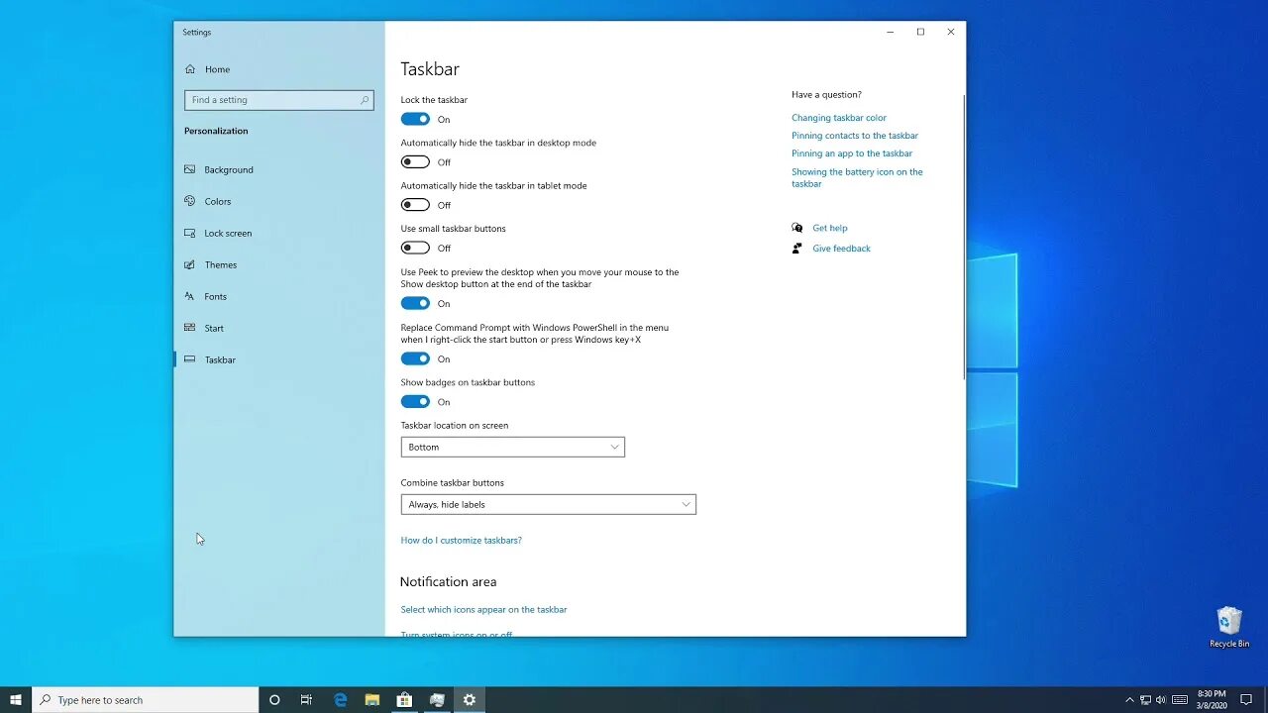Open Pinning an app to the taskbar link
This screenshot has height=713, width=1268.
(x=852, y=153)
